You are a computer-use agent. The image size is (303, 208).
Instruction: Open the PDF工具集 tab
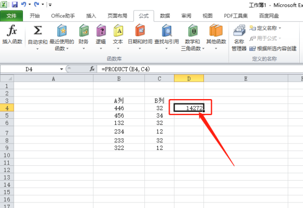coord(236,16)
